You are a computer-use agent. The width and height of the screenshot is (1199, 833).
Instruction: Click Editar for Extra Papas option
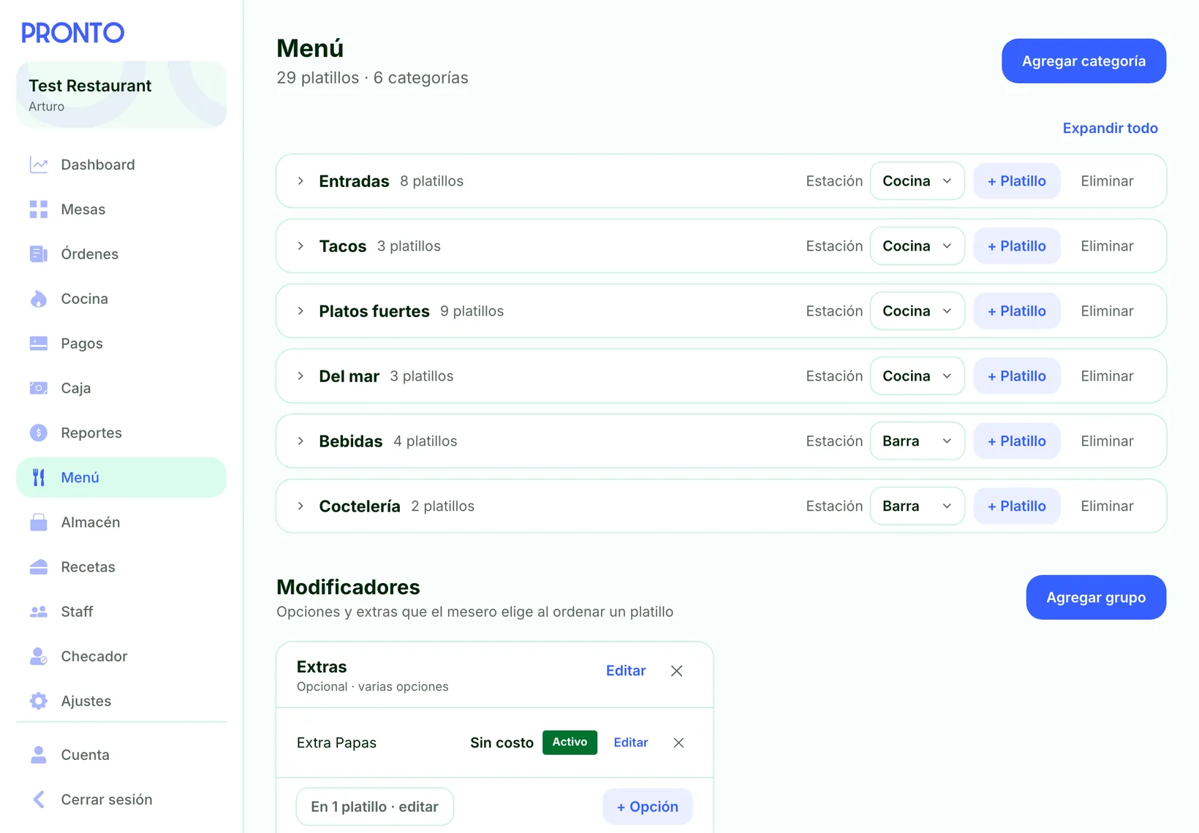631,742
